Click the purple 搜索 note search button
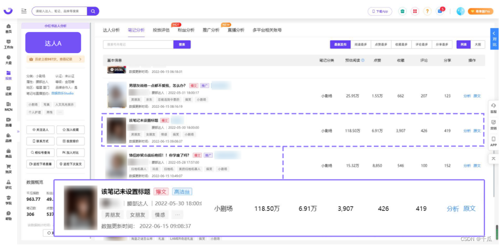This screenshot has height=246, width=499. 182,44
